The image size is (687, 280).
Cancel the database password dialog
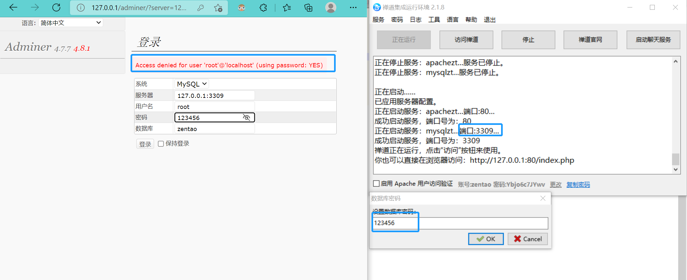pyautogui.click(x=527, y=239)
